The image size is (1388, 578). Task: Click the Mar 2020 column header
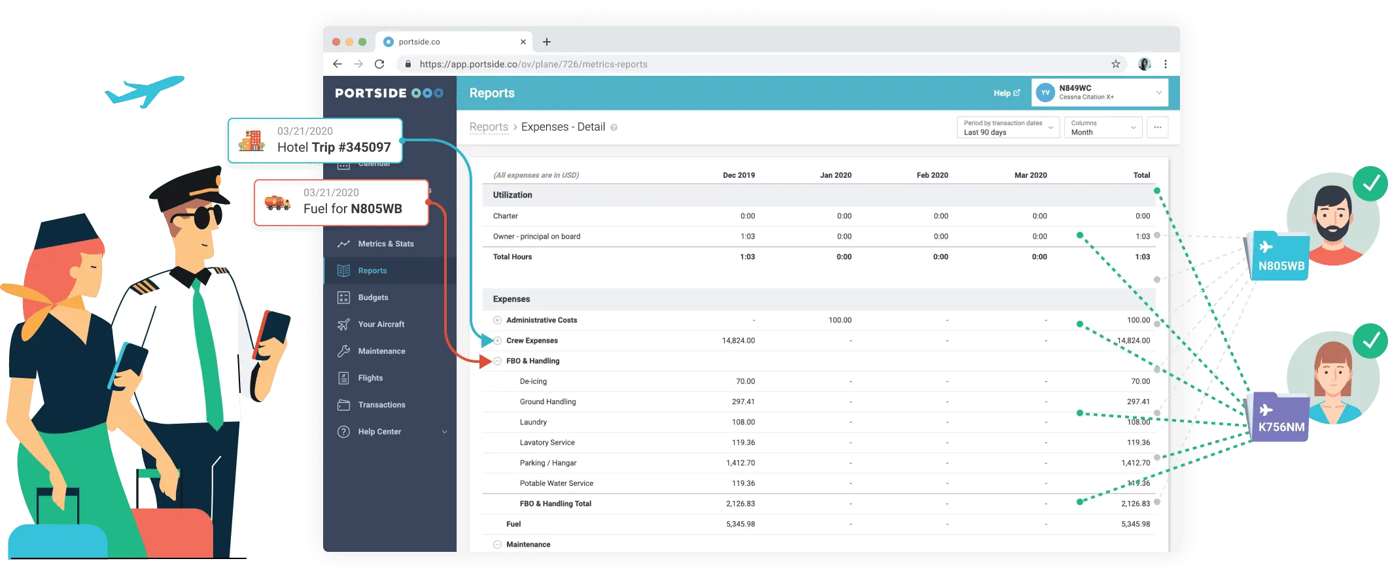pos(1030,175)
